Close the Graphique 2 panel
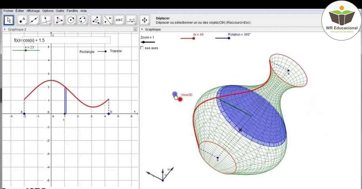The image size is (362, 189). (135, 29)
